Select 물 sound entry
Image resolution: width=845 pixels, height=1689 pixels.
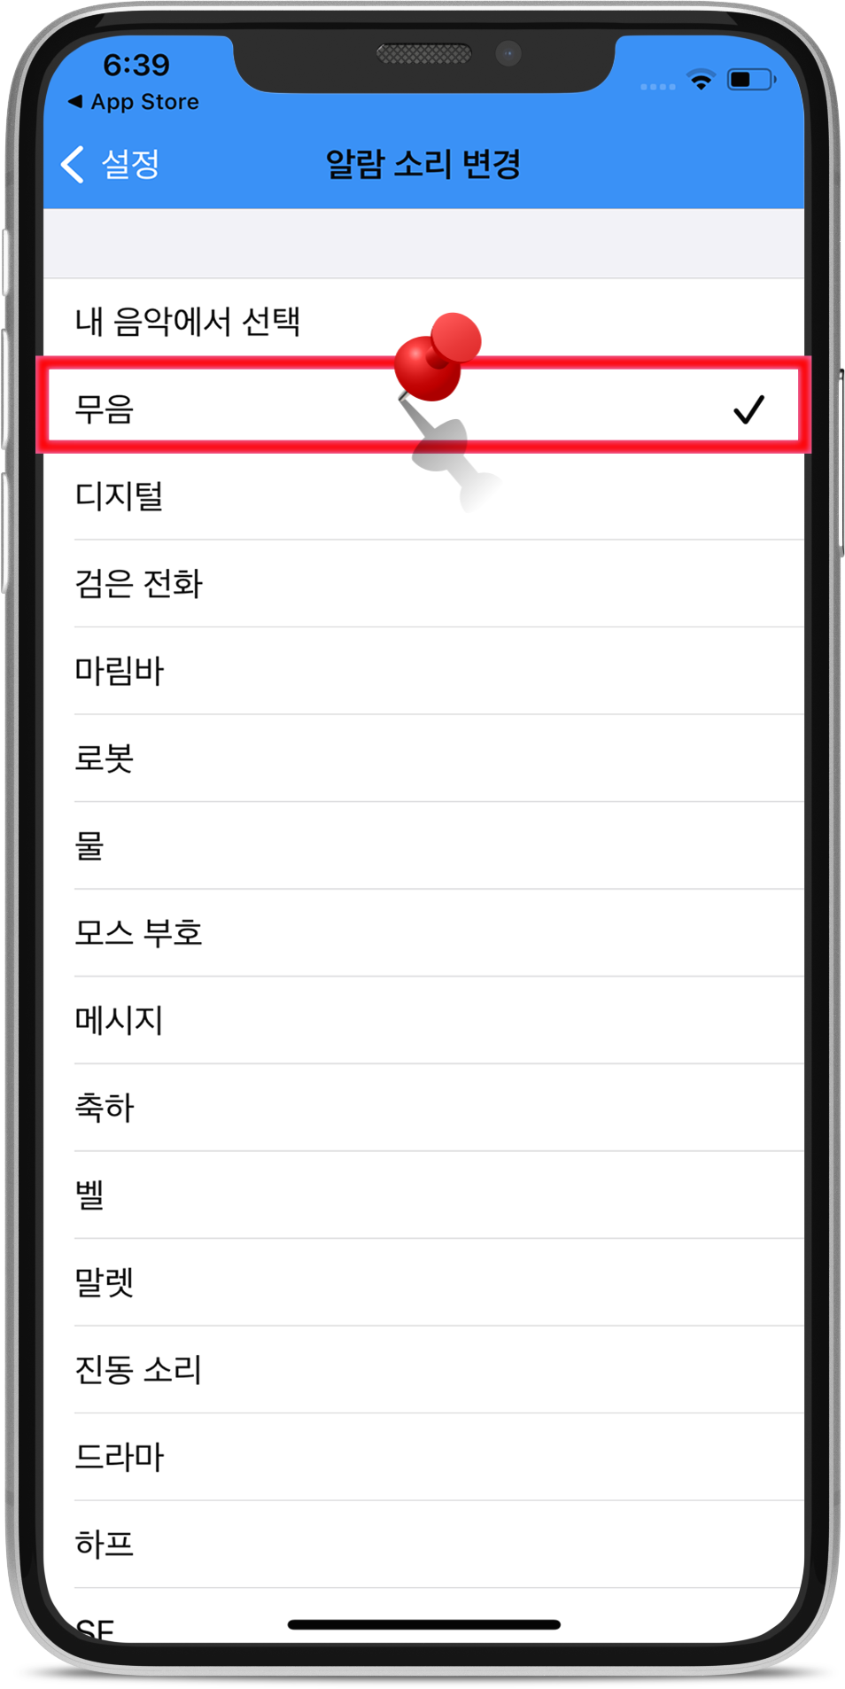pyautogui.click(x=423, y=845)
